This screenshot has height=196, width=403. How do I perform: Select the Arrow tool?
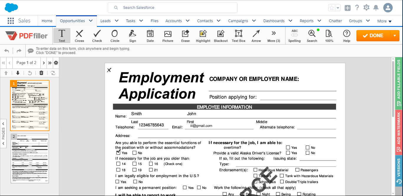click(x=256, y=36)
